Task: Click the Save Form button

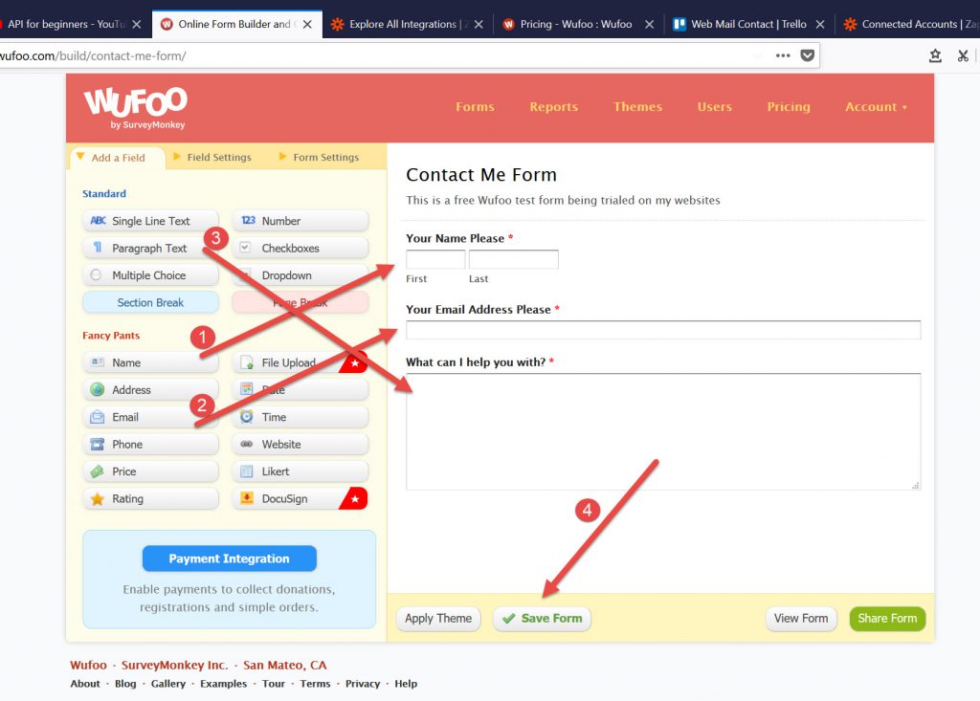Action: [542, 619]
